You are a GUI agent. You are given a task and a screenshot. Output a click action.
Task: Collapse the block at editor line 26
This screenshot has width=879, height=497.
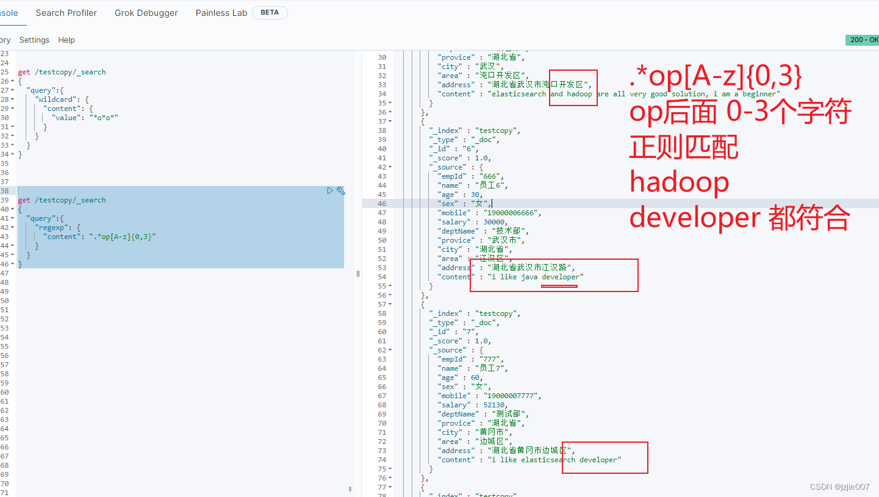13,81
